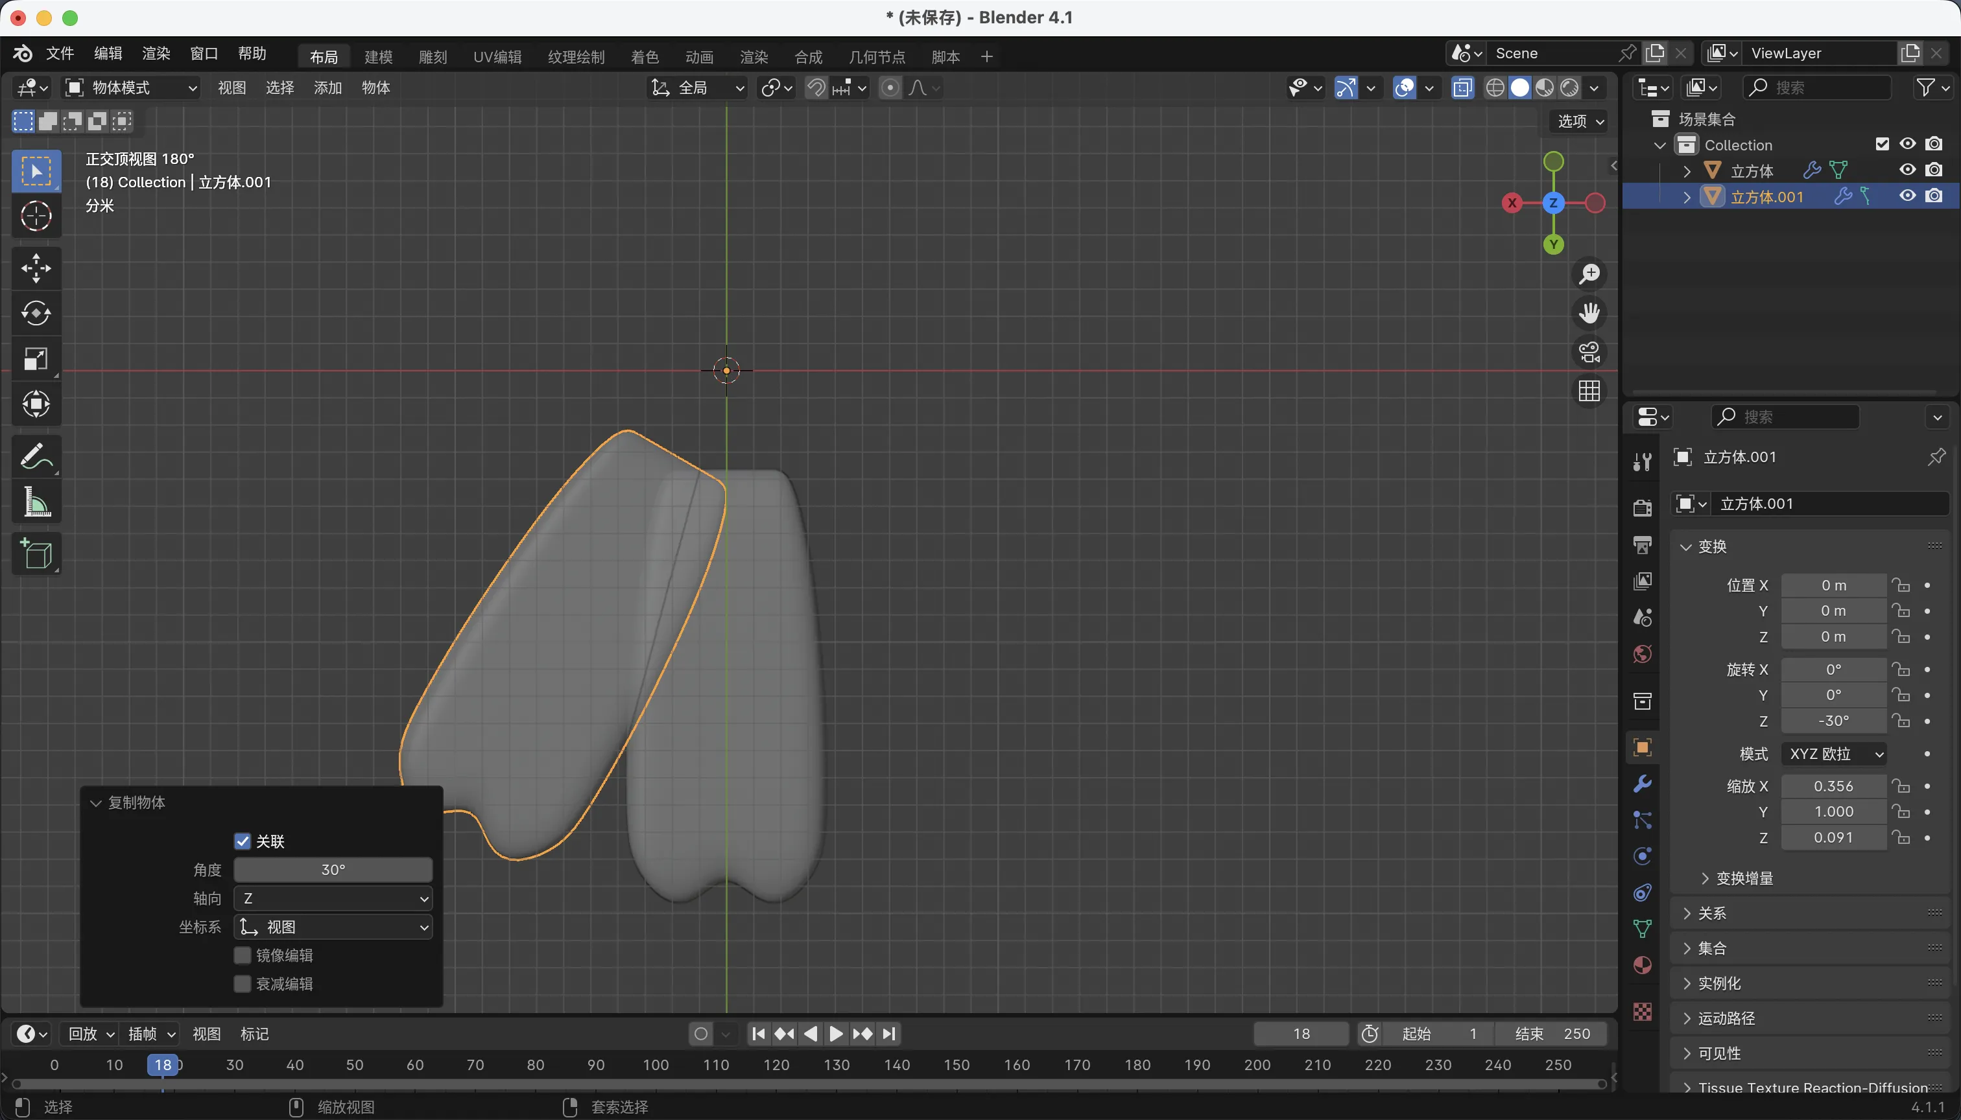Enable the 镜像编辑 checkbox

click(243, 955)
